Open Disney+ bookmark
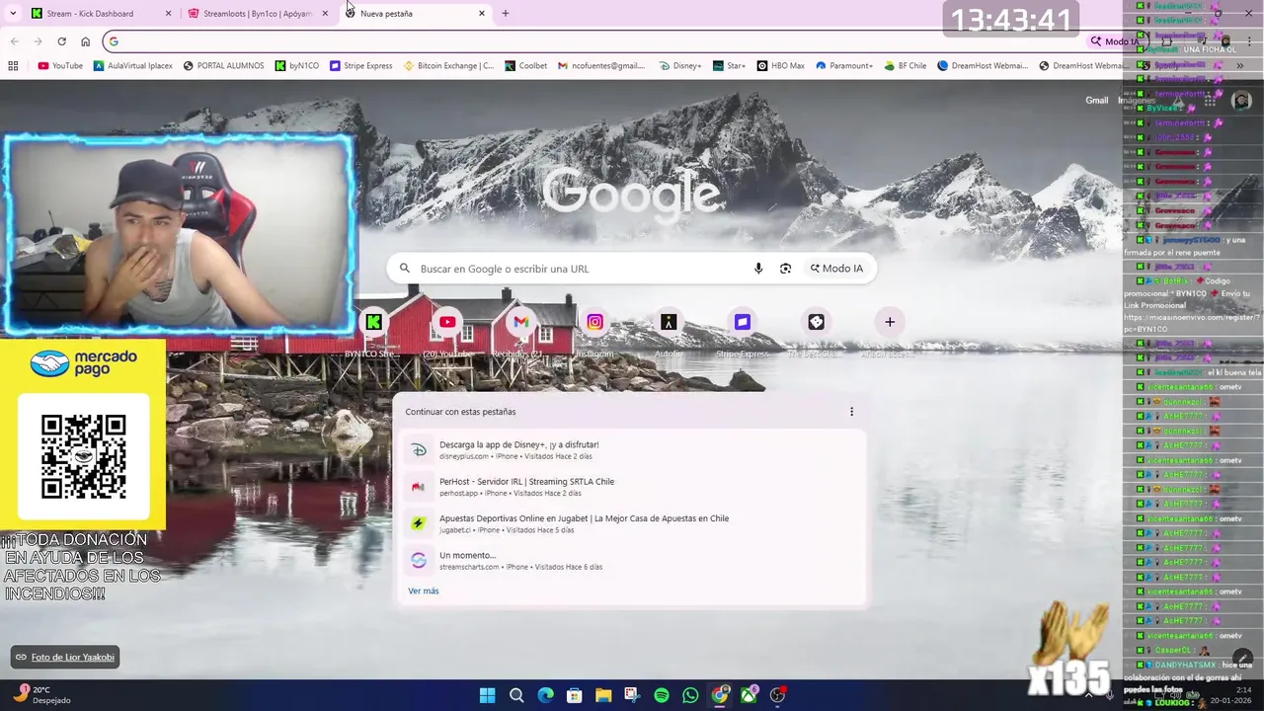 [680, 66]
